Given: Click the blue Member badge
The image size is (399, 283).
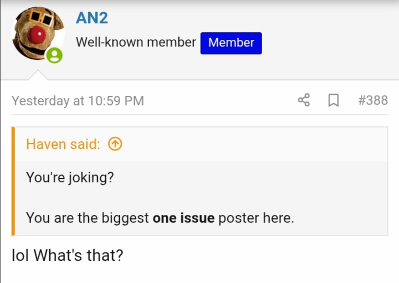Looking at the screenshot, I should 231,43.
